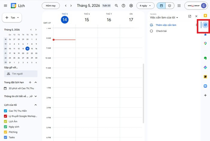
Task: Open Zoom add-on in side panel
Action: pos(205,86)
